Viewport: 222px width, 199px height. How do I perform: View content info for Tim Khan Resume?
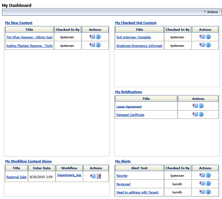tap(98, 37)
